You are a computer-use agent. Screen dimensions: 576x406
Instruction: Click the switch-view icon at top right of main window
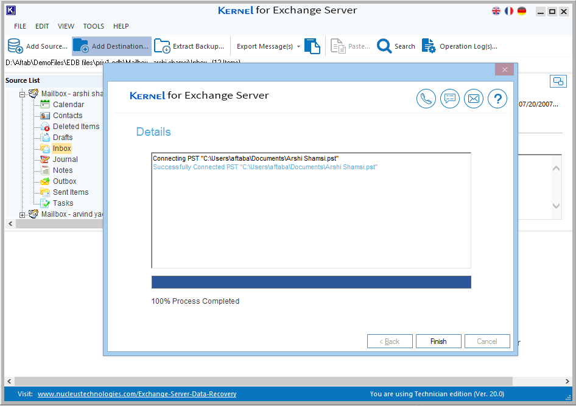[x=558, y=81]
